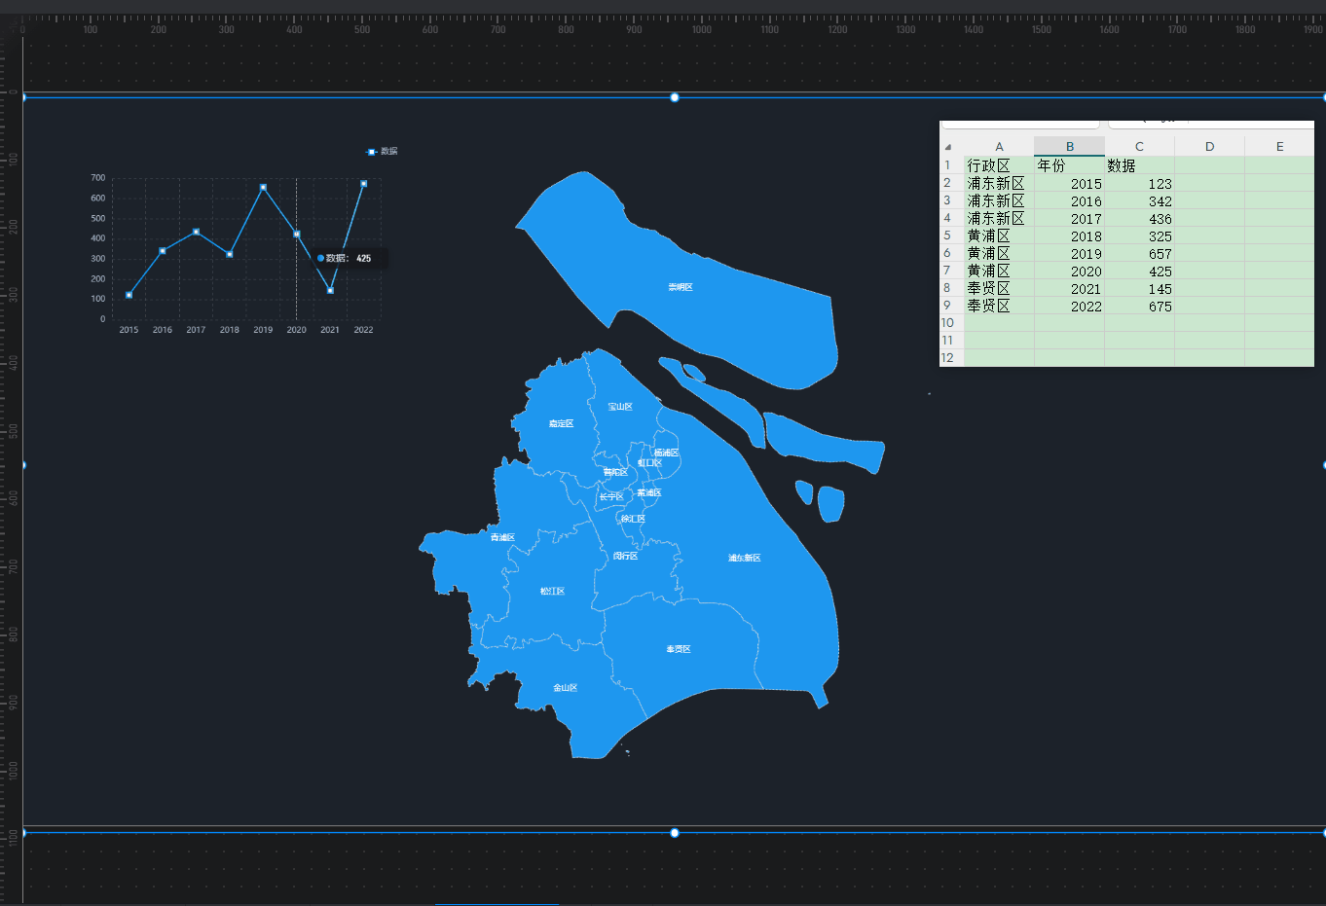Select row 10 header in spreadsheet
The width and height of the screenshot is (1326, 906).
[x=948, y=323]
